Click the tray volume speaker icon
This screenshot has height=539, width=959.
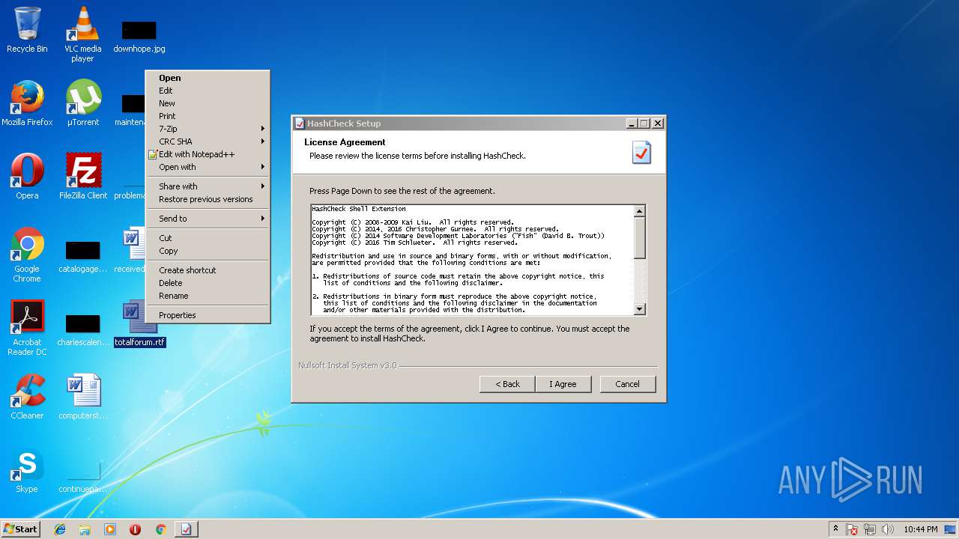[888, 529]
